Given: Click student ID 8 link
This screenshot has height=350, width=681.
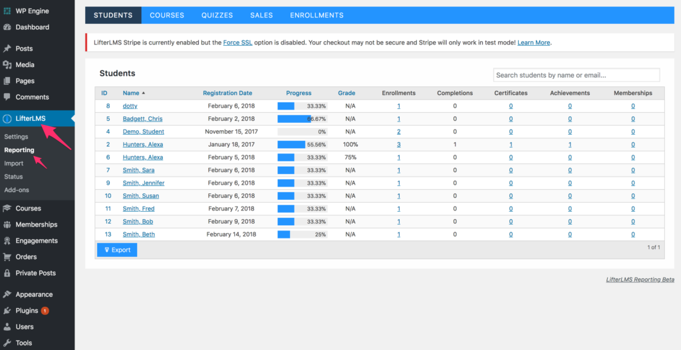Looking at the screenshot, I should [x=108, y=106].
